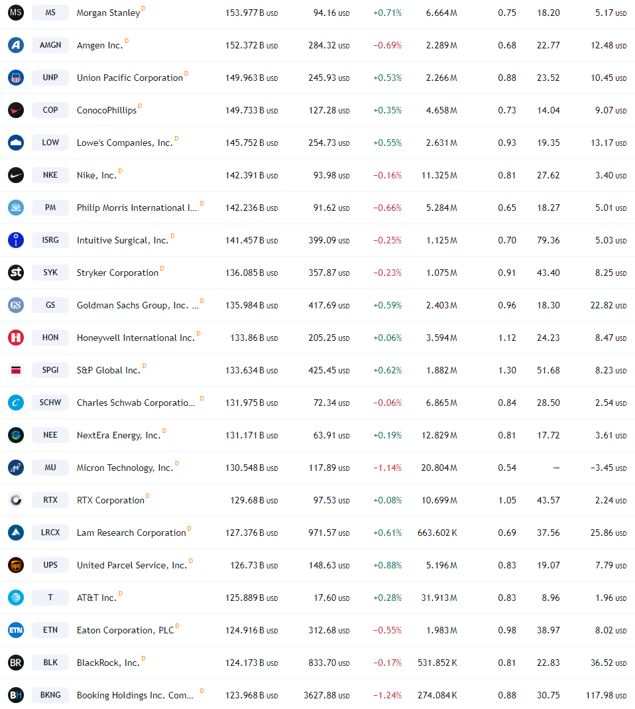
Task: Select the NKE ticker badge
Action: click(x=50, y=176)
